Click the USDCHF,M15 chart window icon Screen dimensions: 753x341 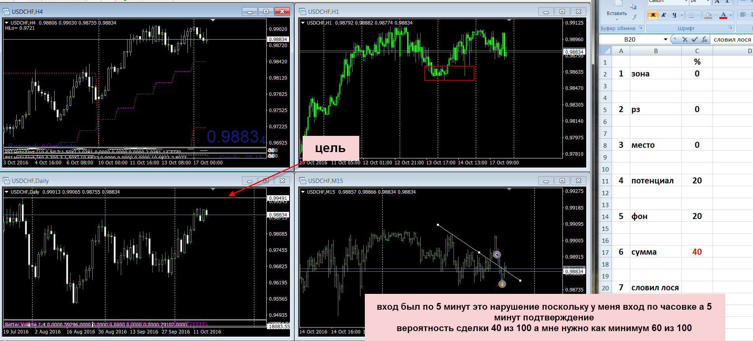pyautogui.click(x=303, y=181)
